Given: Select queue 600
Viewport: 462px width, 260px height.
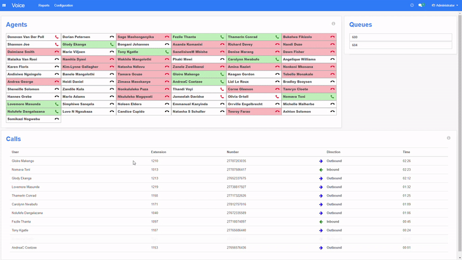Looking at the screenshot, I should point(400,37).
